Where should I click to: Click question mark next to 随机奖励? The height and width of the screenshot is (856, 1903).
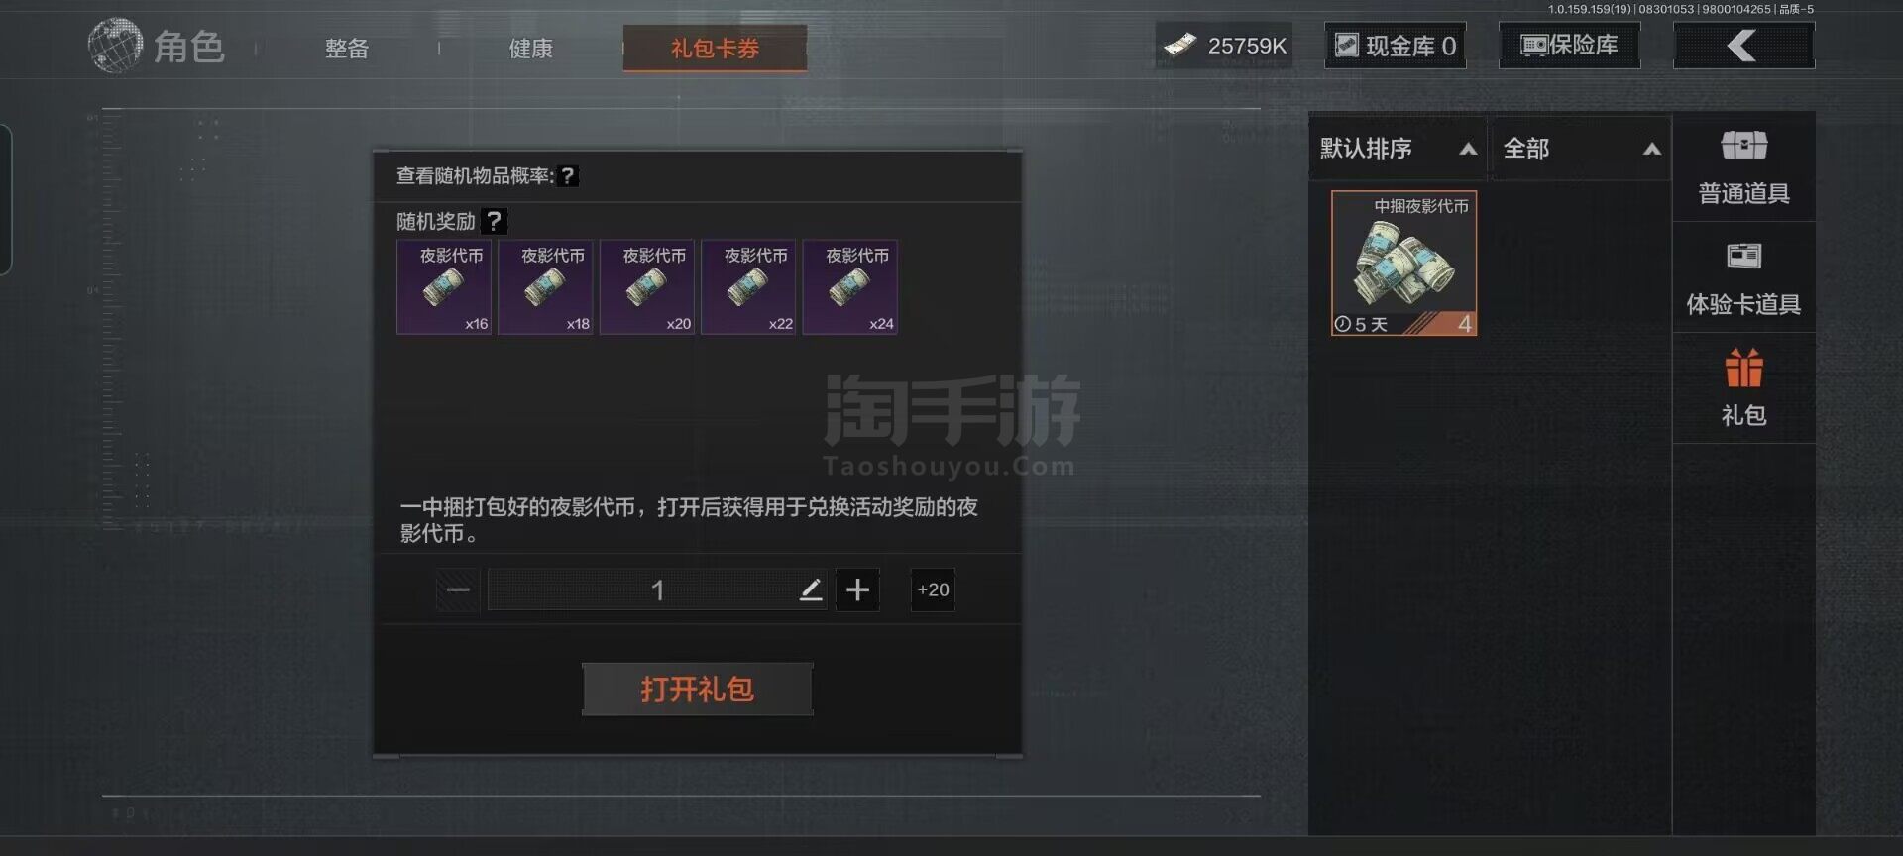tap(494, 221)
